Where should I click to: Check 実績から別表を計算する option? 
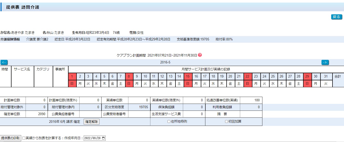(x=24, y=138)
